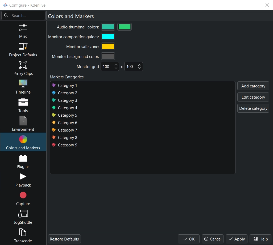Select the JogShuttle settings icon
Screen dimensions: 273x245
tap(23, 217)
